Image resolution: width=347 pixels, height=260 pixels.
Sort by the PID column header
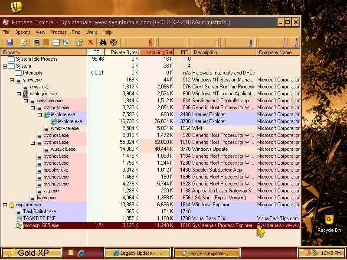tap(183, 52)
